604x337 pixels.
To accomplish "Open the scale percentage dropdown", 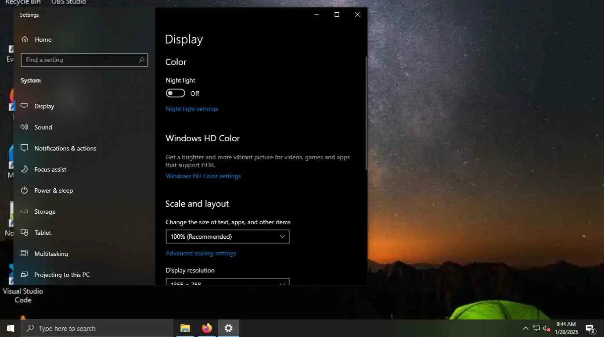I will click(x=227, y=237).
